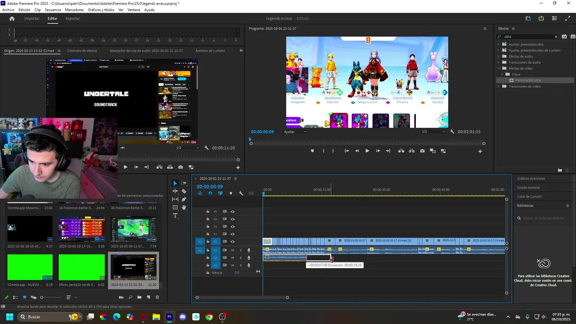Add a marker in the timeline
576x324 pixels.
(x=231, y=193)
